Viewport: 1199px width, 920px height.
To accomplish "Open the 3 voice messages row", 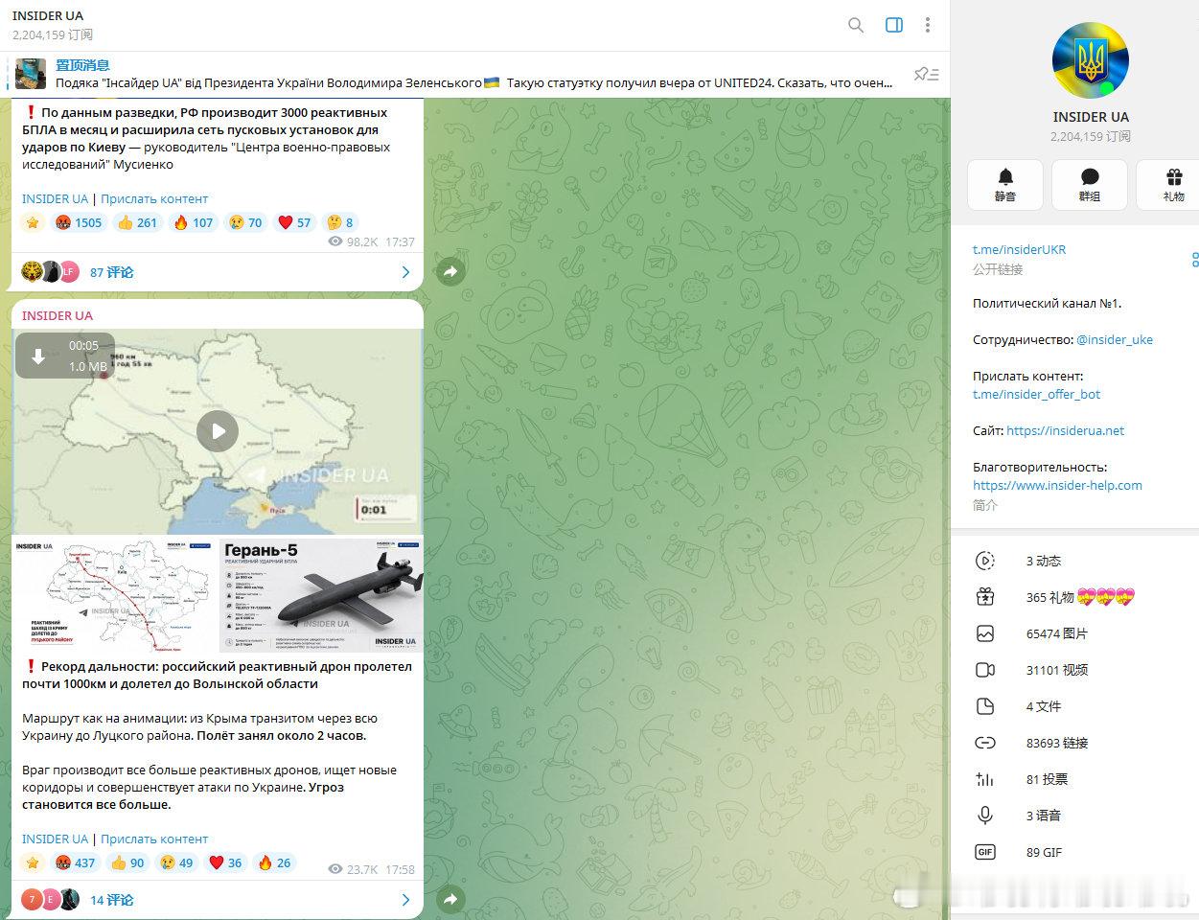I will [x=1074, y=816].
